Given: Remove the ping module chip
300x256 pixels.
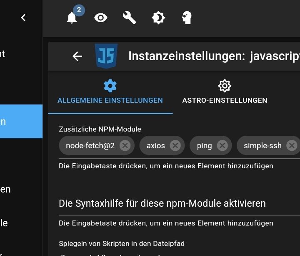Looking at the screenshot, I should pyautogui.click(x=222, y=146).
